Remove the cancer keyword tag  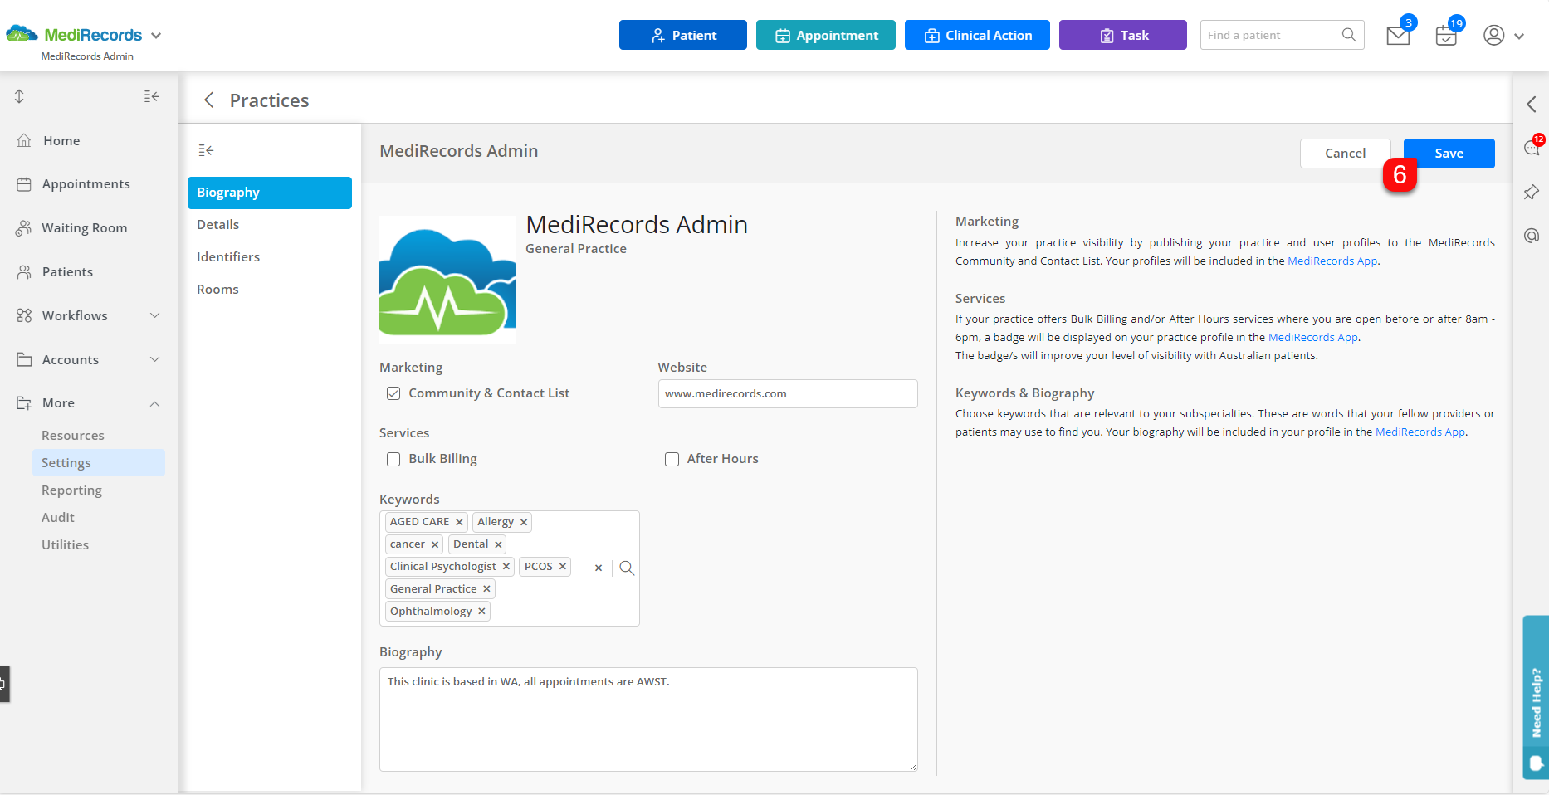[435, 544]
